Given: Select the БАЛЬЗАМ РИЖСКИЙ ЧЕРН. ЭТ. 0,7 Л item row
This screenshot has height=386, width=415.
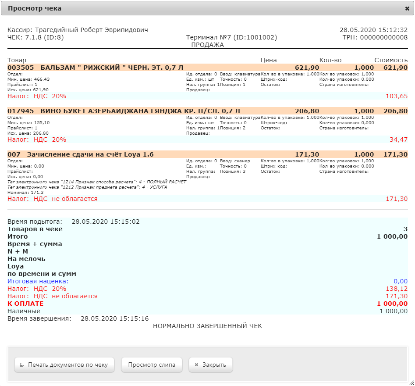Looking at the screenshot, I should (208, 68).
